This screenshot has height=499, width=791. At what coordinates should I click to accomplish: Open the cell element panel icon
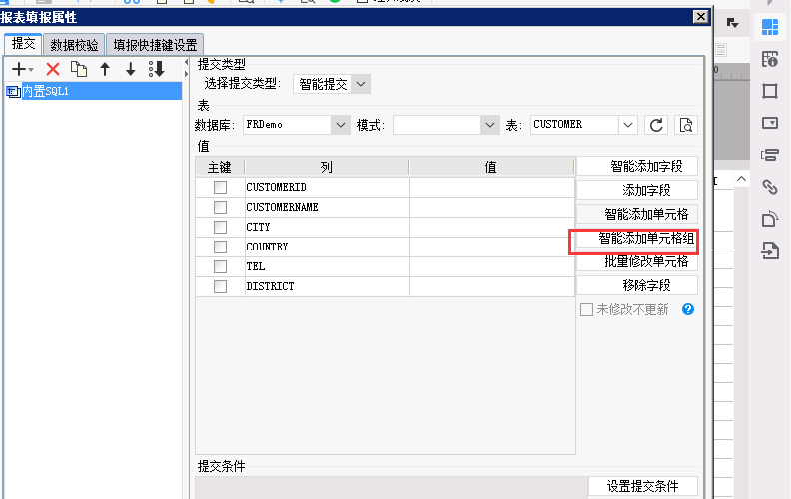[x=770, y=27]
